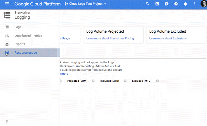Viewport: 207px width, 126px height.
Task: Click the help icon next to Projected (EOM)
Action: pyautogui.click(x=93, y=81)
